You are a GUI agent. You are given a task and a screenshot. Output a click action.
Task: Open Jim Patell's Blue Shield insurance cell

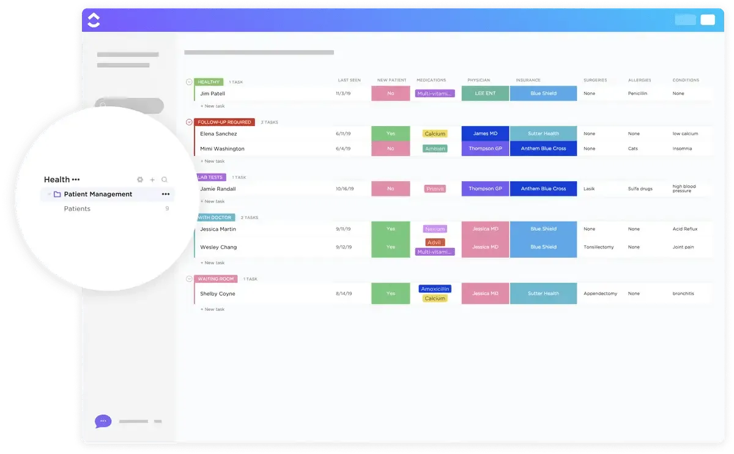543,94
